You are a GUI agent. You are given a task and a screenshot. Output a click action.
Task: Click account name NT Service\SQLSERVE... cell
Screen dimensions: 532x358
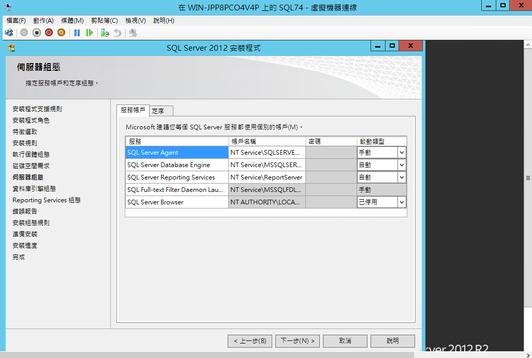(267, 153)
